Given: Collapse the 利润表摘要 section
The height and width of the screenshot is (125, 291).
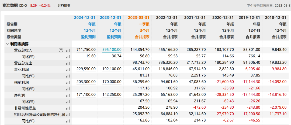Looking at the screenshot, I should (8, 44).
